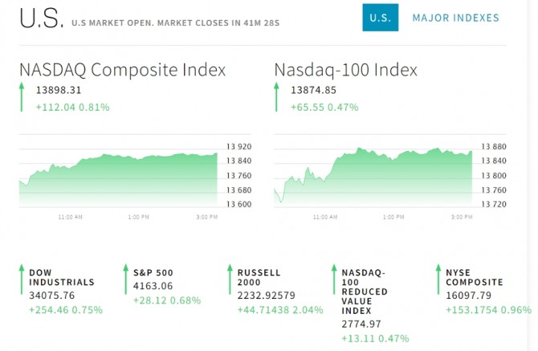Click the Nasdaq-100 intraday chart
Image resolution: width=538 pixels, height=351 pixels.
point(373,178)
